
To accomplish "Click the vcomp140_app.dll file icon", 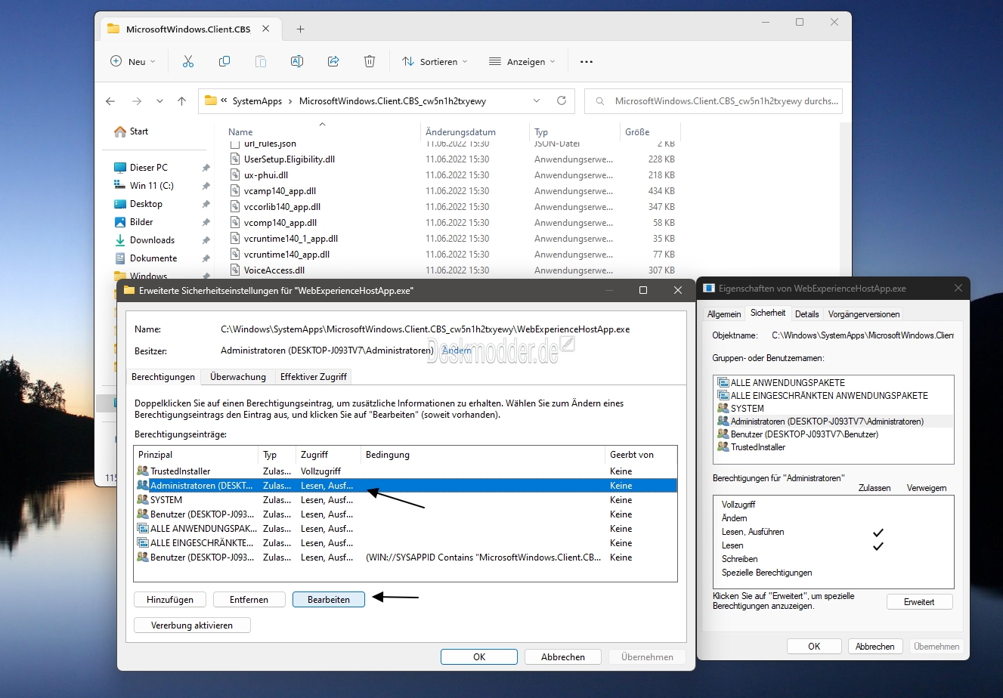I will tap(235, 223).
